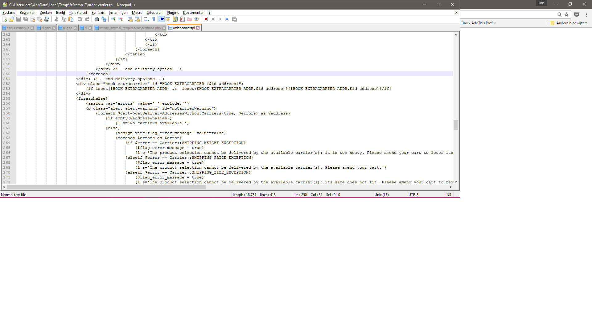Viewport: 592px width, 320px height.
Task: Zoom in with the green plus magnifier
Action: tap(113, 19)
